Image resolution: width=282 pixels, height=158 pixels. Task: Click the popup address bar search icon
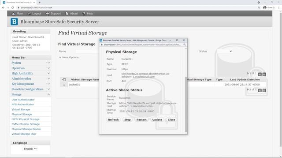click(x=185, y=45)
